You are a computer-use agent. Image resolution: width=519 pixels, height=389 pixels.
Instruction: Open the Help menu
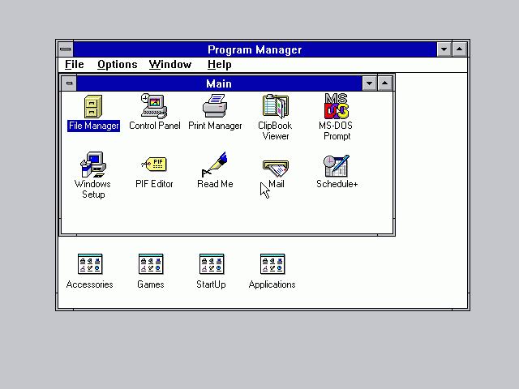(x=220, y=65)
